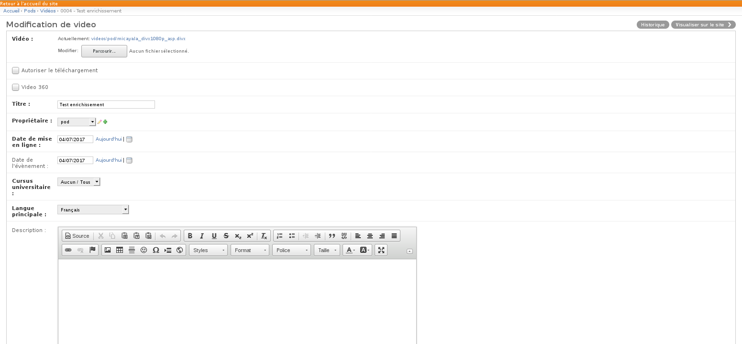Open the Styles combo in the editor
This screenshot has height=344, width=742.
208,250
